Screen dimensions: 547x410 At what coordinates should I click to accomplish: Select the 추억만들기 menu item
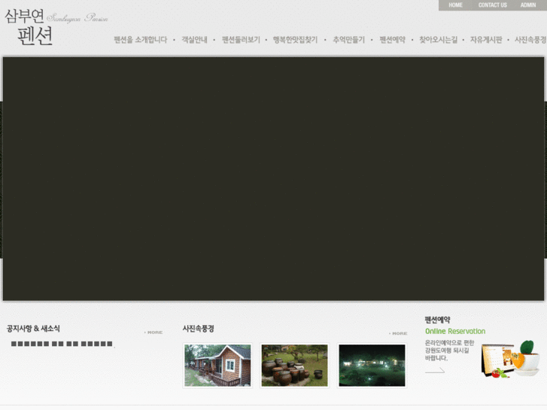pos(348,40)
